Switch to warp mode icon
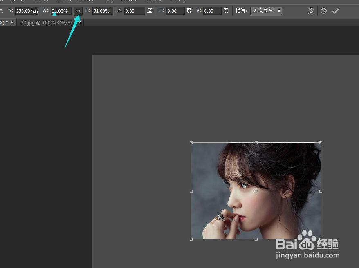Viewport: 359px width, 268px height. 311,11
